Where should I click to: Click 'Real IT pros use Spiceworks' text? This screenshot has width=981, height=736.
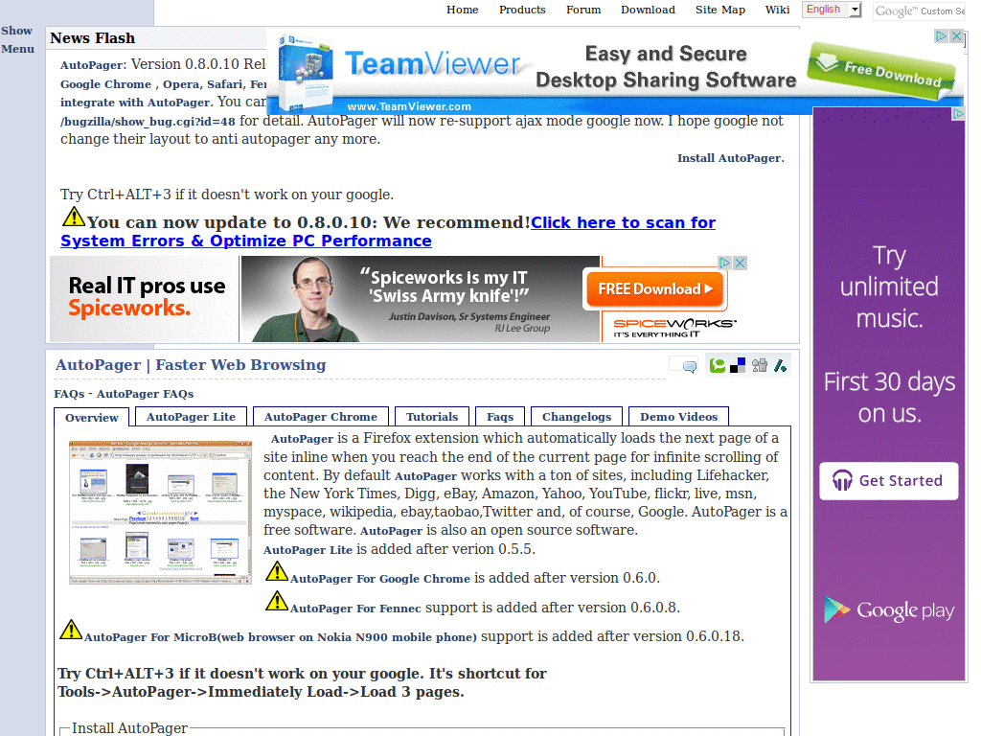tap(147, 297)
